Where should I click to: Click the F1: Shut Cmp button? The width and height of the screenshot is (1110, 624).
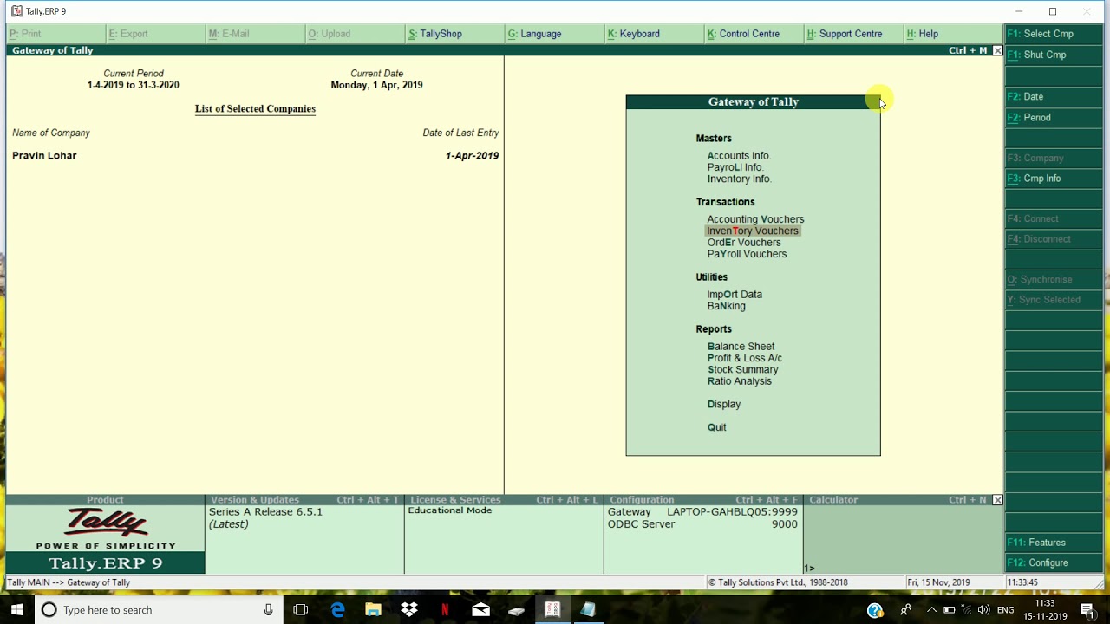(x=1054, y=55)
